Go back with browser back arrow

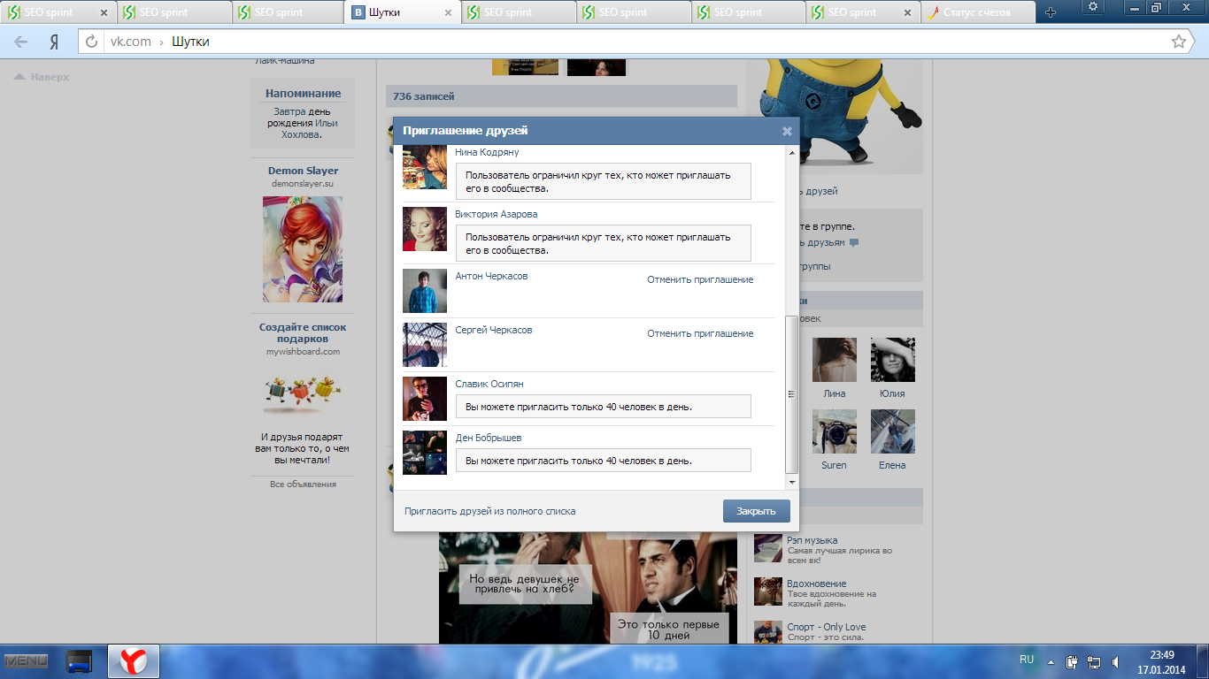(x=21, y=42)
